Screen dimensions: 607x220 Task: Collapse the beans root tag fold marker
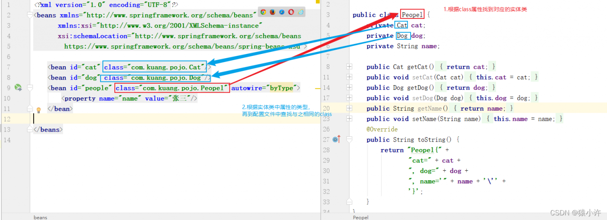(30, 15)
